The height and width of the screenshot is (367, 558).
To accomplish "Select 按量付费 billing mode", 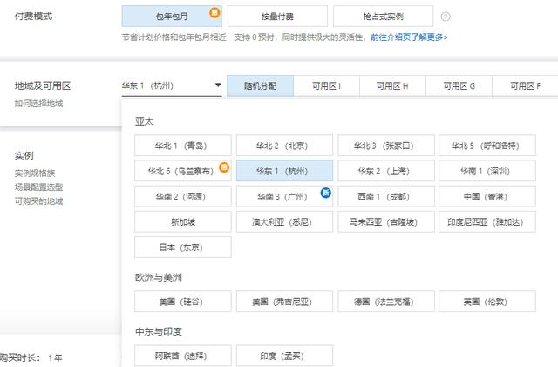I will tap(277, 17).
